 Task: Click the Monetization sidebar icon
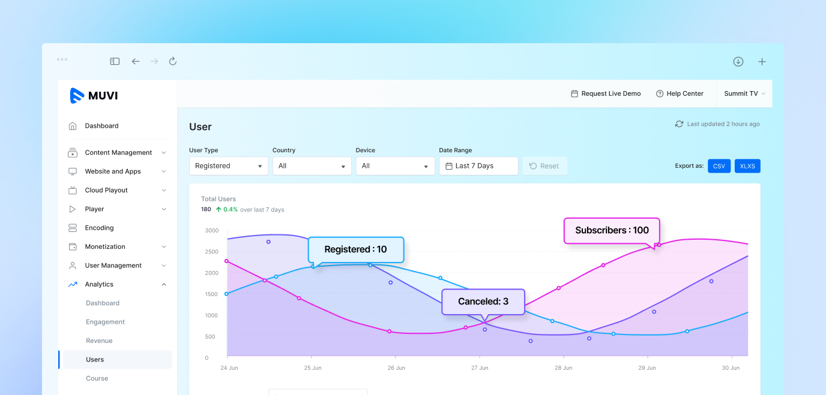tap(73, 246)
